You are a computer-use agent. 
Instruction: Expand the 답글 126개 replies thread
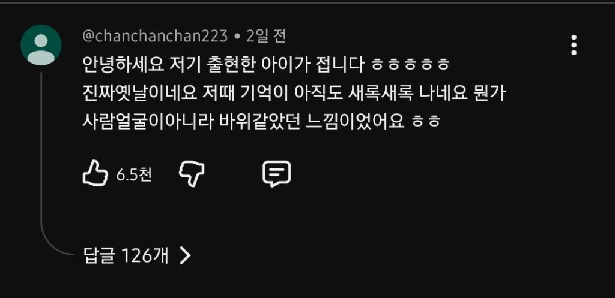137,255
